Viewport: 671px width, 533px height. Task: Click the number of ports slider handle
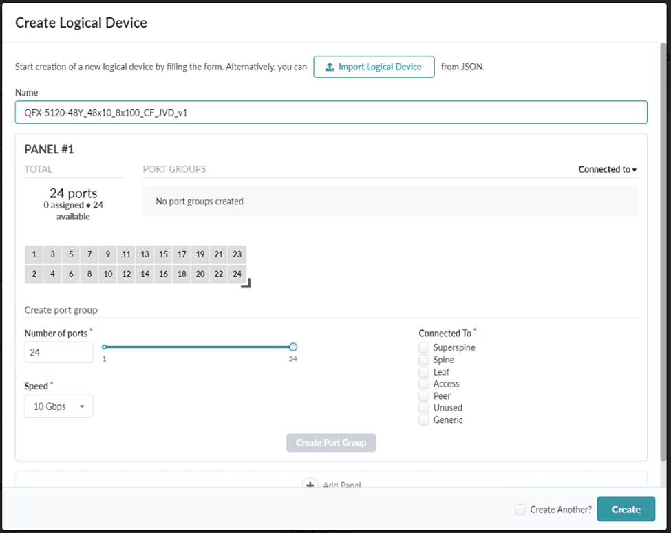point(293,347)
